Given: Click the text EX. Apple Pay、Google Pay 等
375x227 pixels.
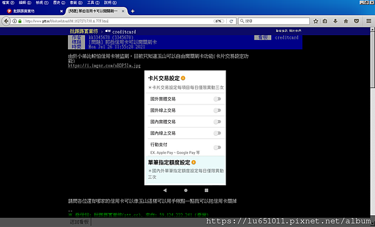Looking at the screenshot, I should 175,153.
